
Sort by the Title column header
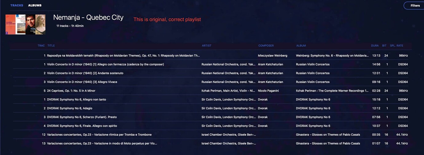(x=51, y=46)
